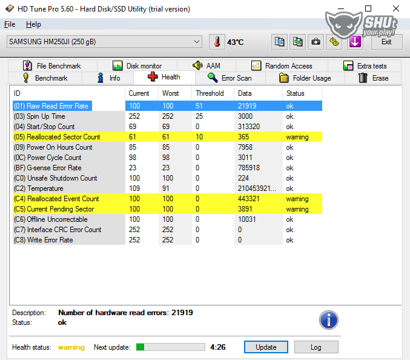Viewport: 410px width, 360px height.
Task: Select the G-sense Error Rate row
Action: 167,168
